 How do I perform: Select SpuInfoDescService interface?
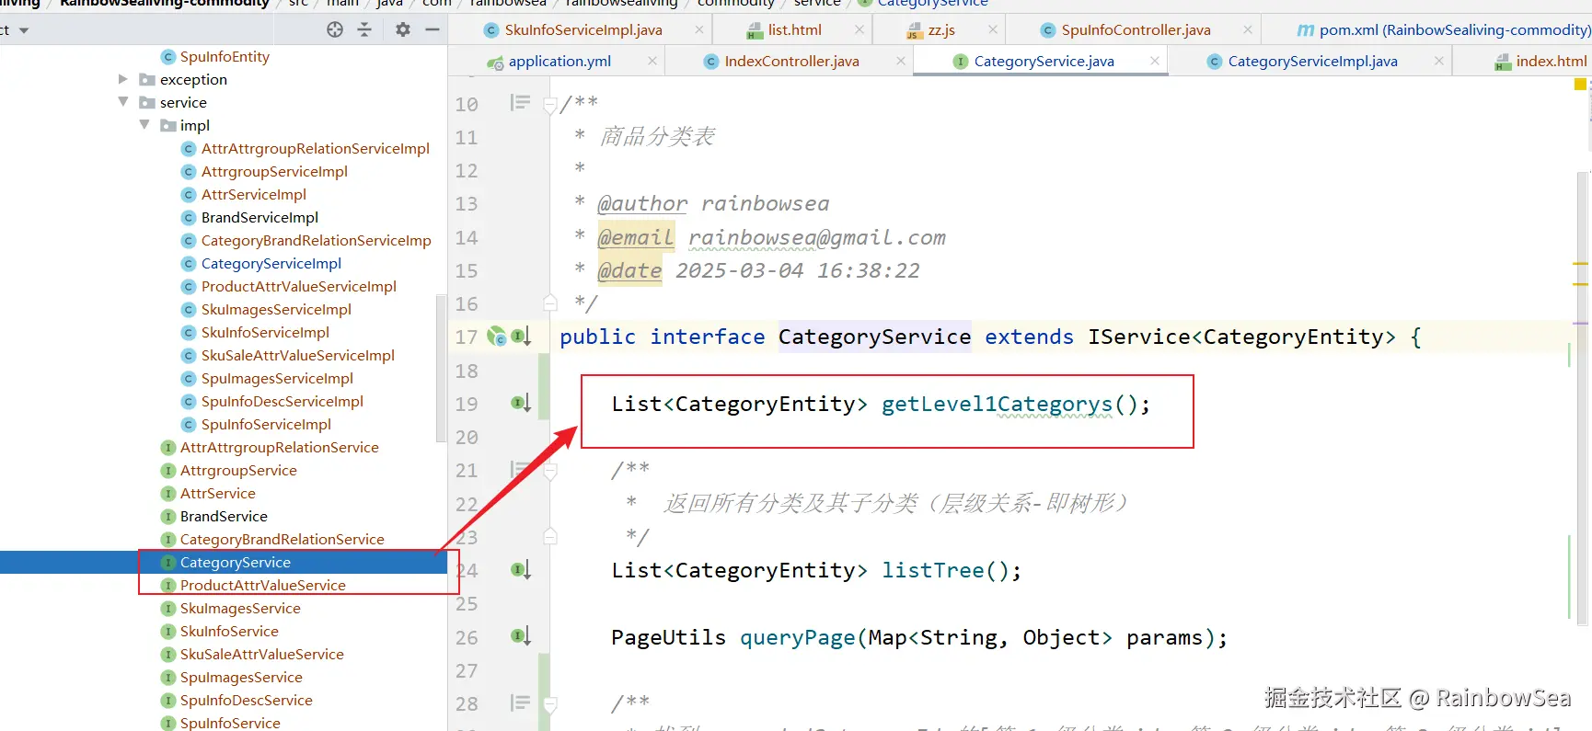(246, 700)
